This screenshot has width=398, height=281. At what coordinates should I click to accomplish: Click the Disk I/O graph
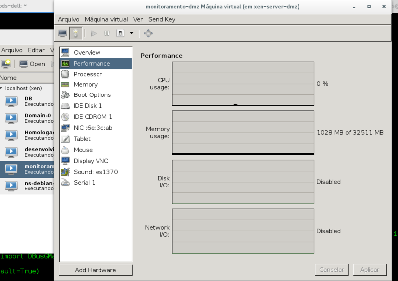tap(243, 182)
